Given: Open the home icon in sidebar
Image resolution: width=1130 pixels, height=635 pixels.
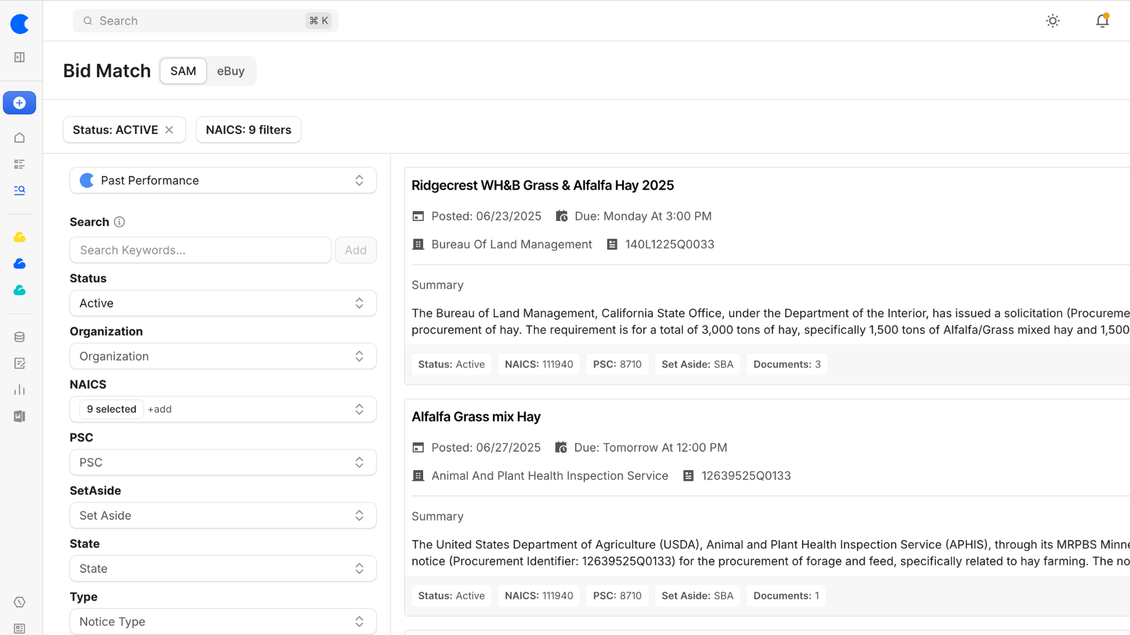Looking at the screenshot, I should 19,138.
